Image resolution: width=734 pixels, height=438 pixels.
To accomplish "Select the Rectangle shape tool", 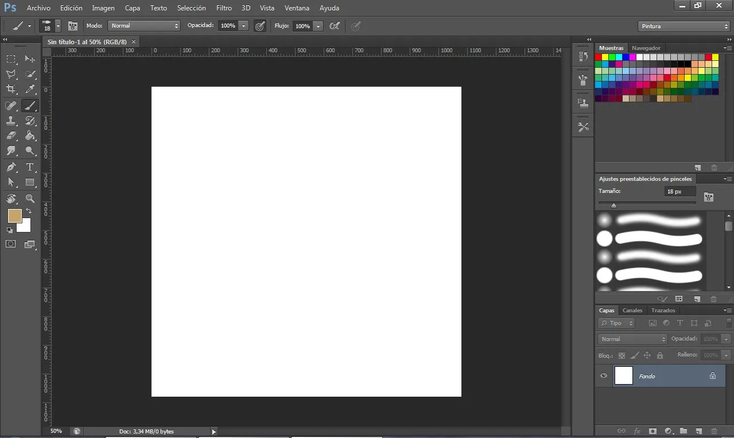I will 30,182.
